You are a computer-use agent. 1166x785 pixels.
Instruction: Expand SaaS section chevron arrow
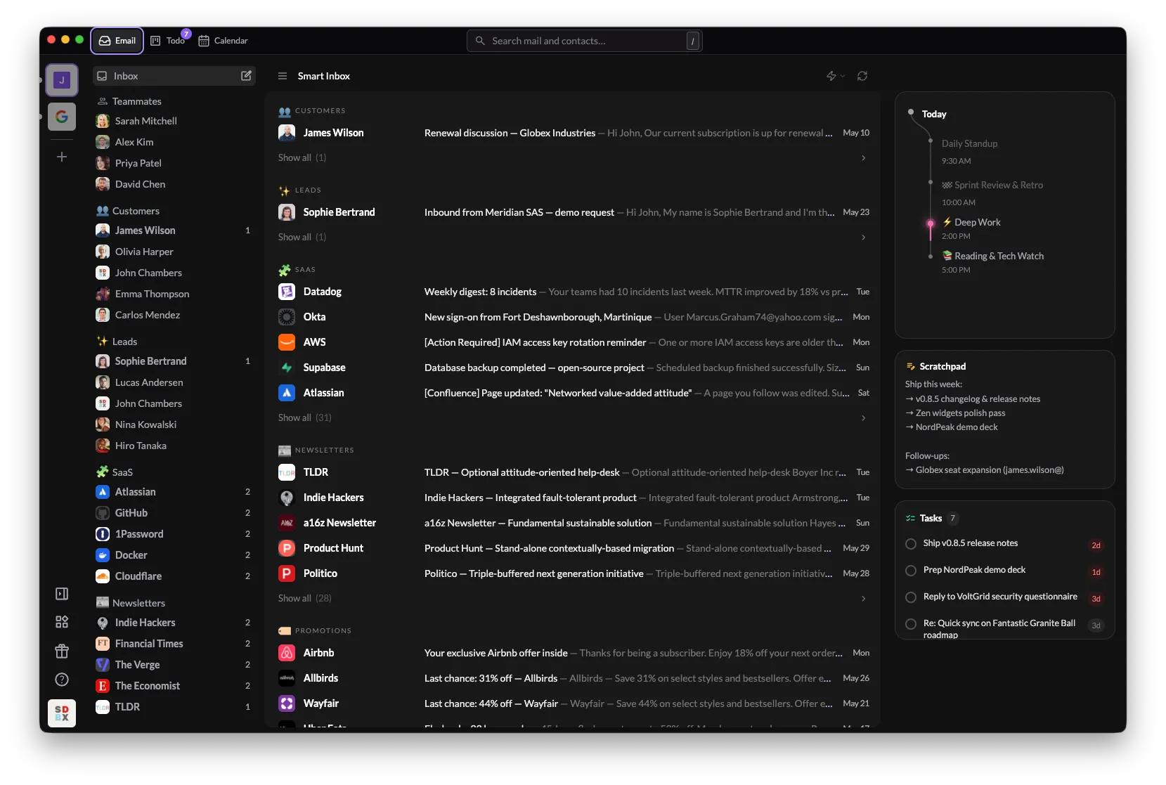tap(863, 418)
